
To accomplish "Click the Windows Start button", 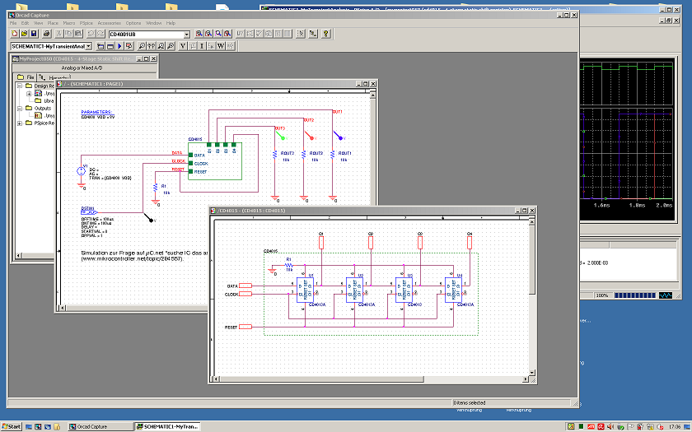I will [12, 427].
